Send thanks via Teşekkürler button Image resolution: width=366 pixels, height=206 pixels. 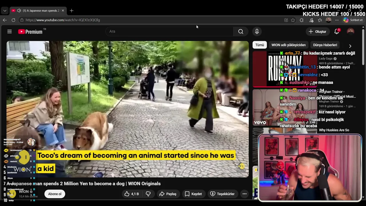(x=222, y=194)
